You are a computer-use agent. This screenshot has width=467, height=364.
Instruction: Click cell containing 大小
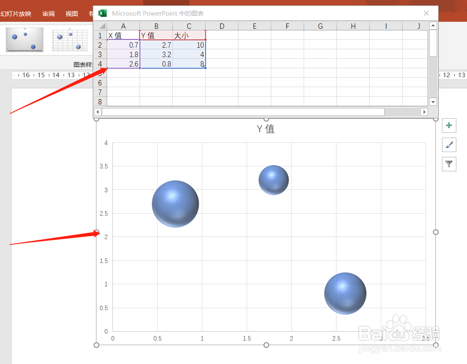click(x=189, y=35)
